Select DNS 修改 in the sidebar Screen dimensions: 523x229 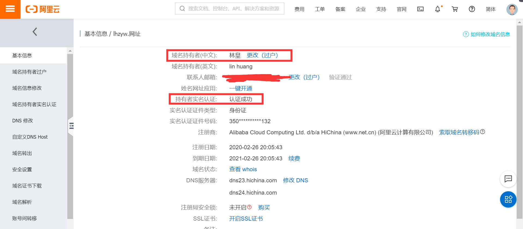[x=33, y=121]
